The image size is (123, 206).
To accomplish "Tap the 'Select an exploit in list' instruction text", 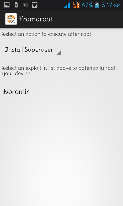I will [59, 68].
